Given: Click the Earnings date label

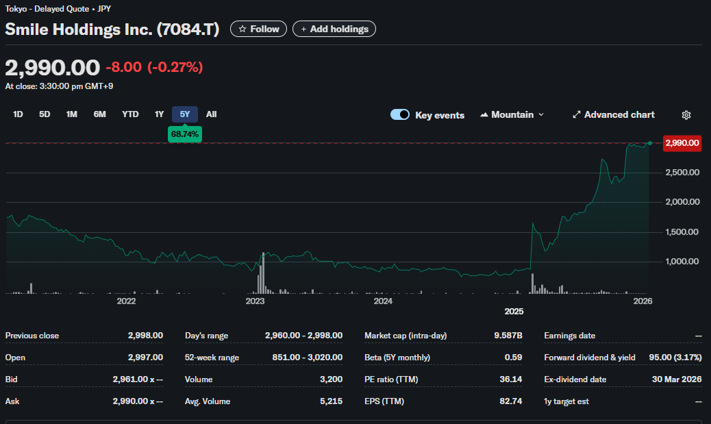Looking at the screenshot, I should tap(569, 336).
